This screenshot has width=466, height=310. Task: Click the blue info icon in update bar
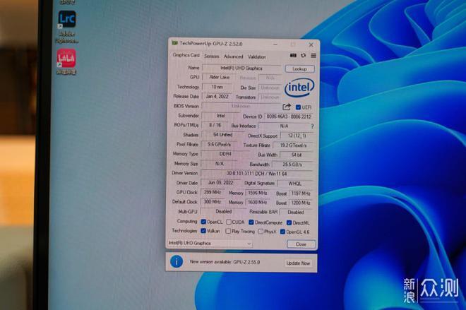[x=177, y=261]
